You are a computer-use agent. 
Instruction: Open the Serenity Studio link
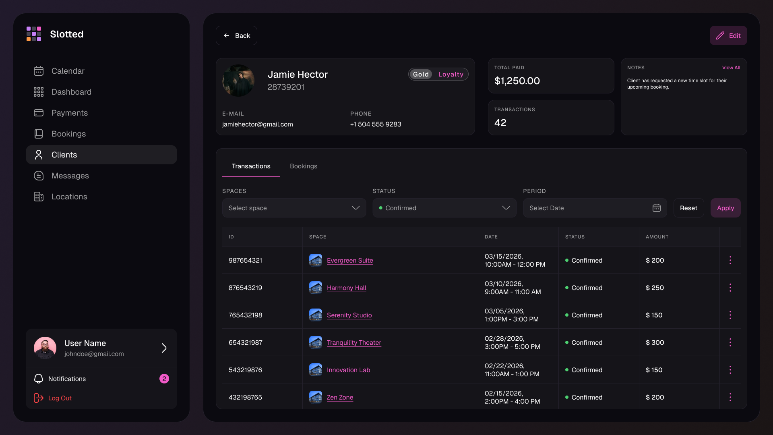pyautogui.click(x=349, y=315)
